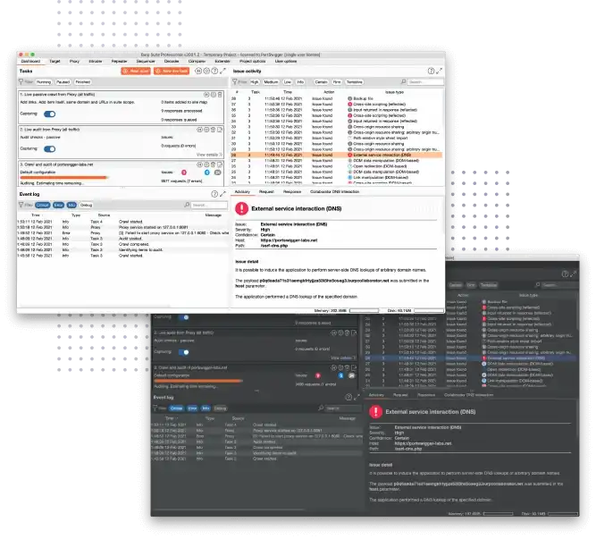Pause task 1 Live passive crawl
Viewport: 596px width, 539px height.
pyautogui.click(x=206, y=95)
